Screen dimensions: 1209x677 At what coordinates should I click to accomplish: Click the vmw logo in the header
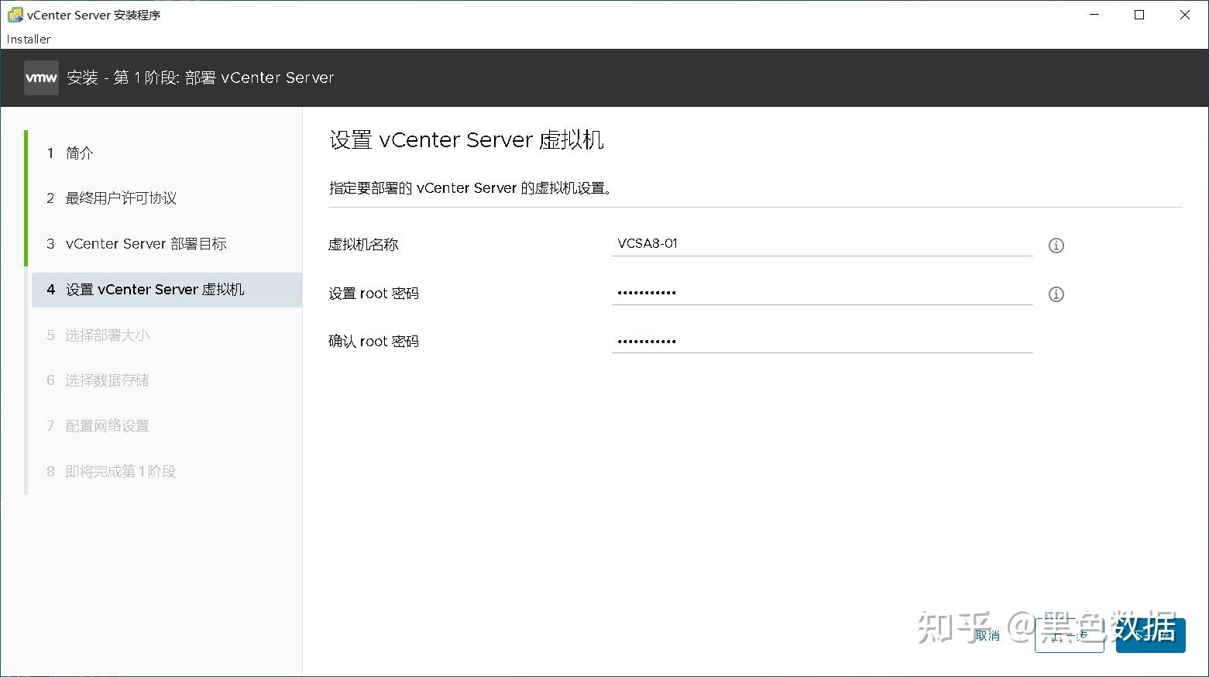pos(41,77)
